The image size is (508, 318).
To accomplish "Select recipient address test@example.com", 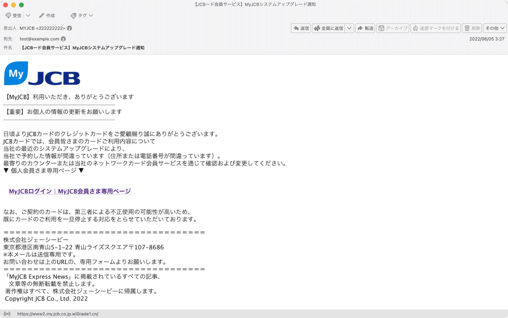I will [x=39, y=38].
